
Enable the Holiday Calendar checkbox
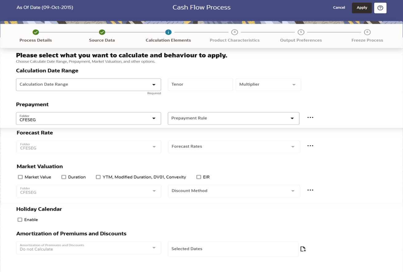pos(20,219)
